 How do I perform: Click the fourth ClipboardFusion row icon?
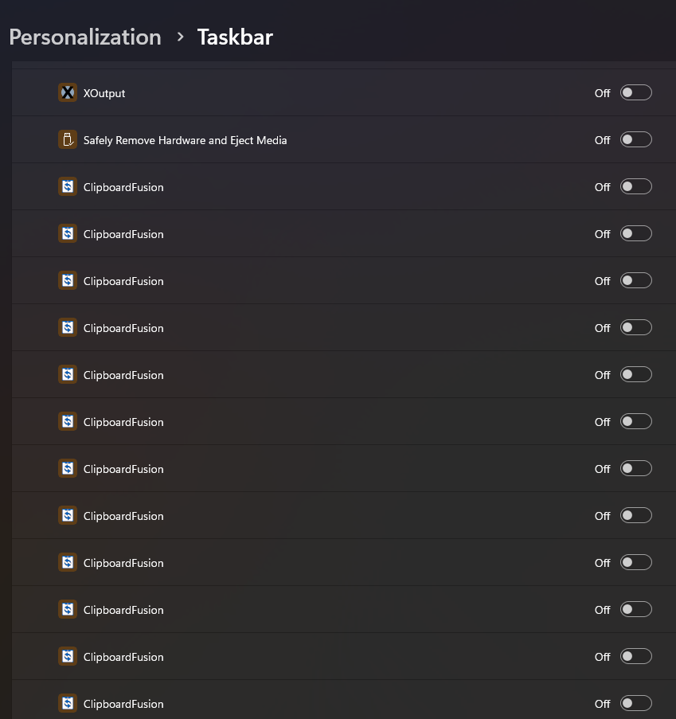(x=68, y=328)
